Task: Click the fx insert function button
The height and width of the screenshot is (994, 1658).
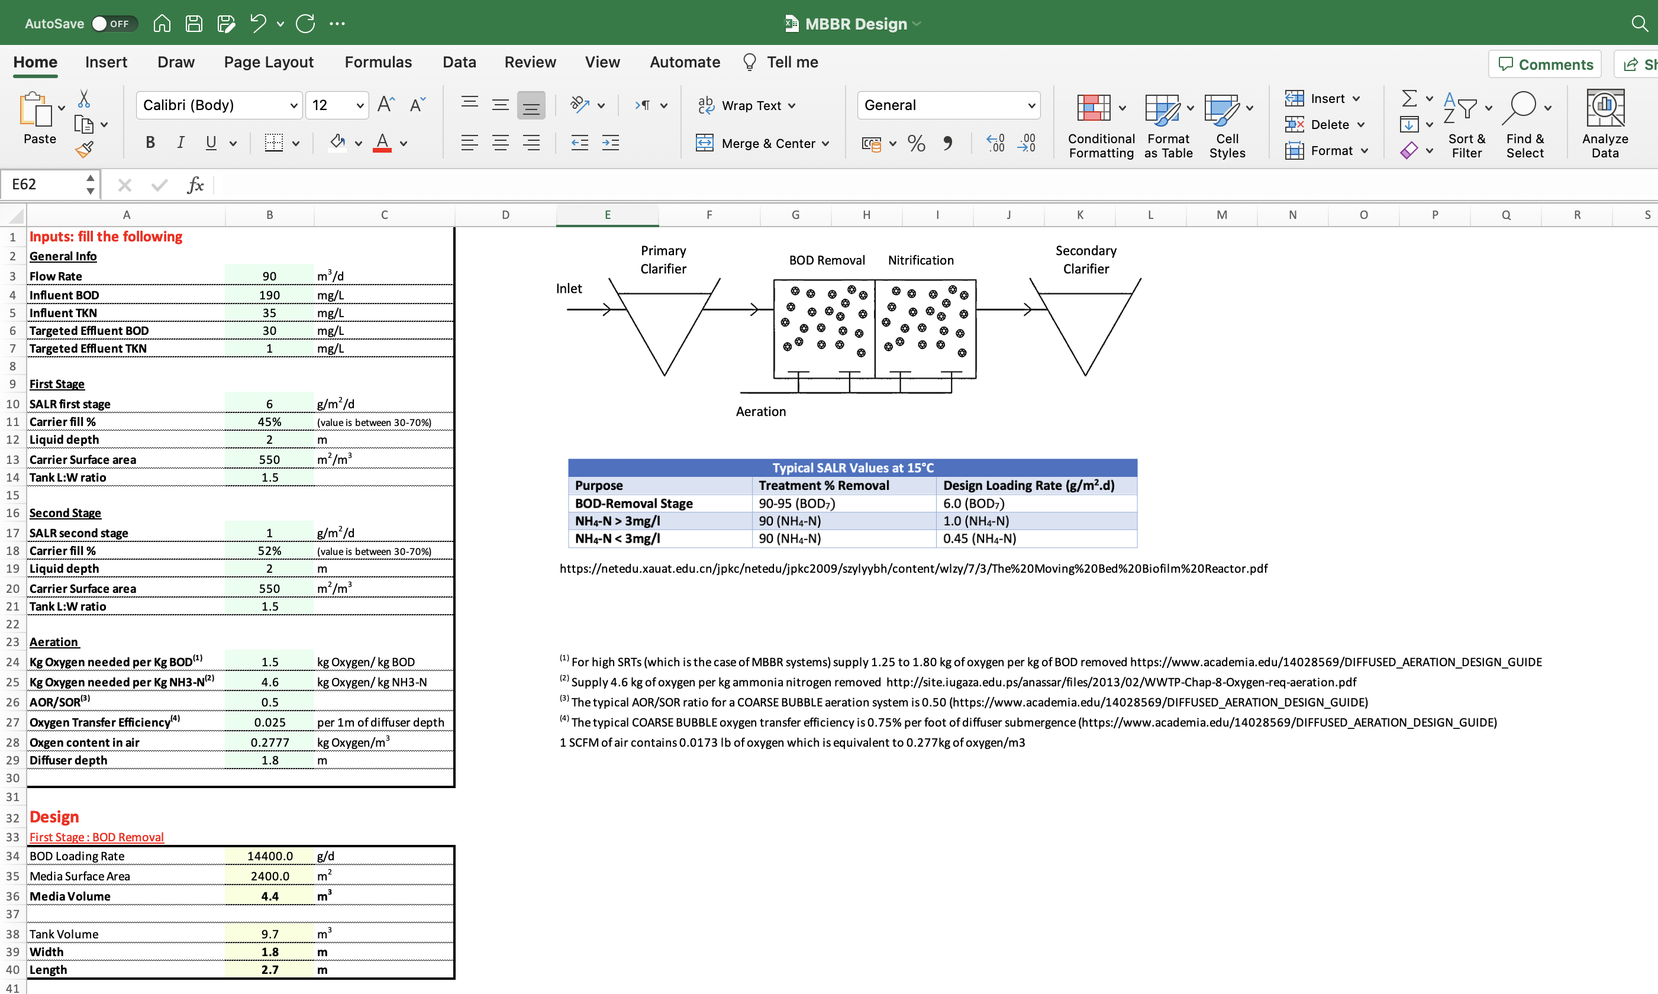Action: coord(195,185)
